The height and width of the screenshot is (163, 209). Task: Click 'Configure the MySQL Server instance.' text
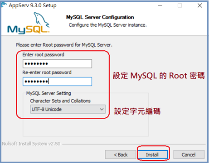coord(108,25)
